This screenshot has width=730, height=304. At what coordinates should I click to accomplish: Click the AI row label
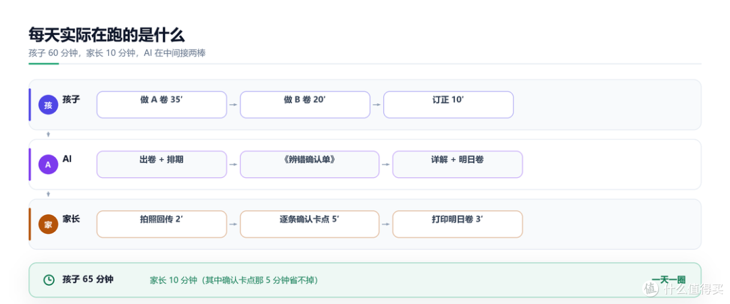coord(67,158)
